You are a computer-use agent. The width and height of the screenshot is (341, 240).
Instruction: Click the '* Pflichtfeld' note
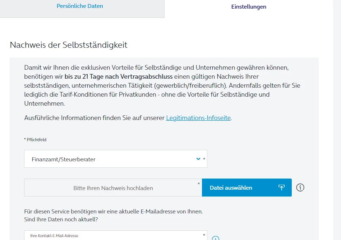[x=35, y=139]
